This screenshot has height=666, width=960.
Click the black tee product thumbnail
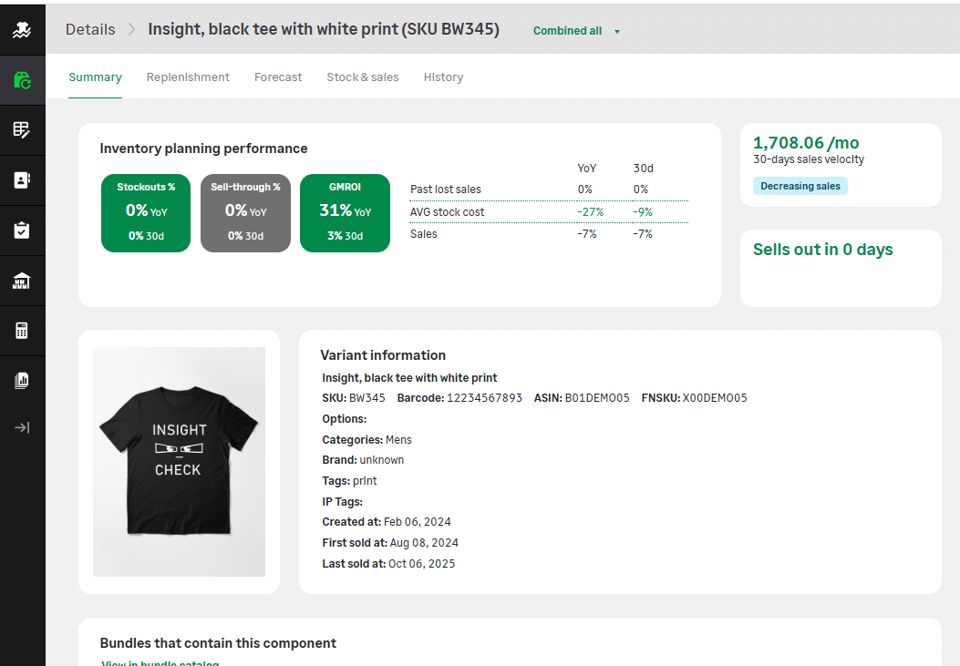[179, 461]
